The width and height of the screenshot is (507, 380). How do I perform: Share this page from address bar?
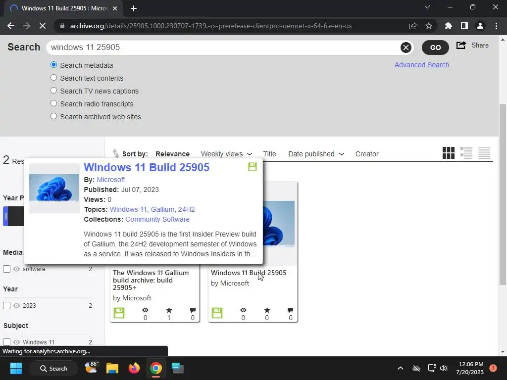(x=413, y=26)
